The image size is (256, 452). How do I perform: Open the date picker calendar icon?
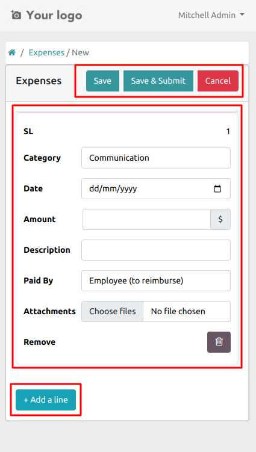coord(217,189)
